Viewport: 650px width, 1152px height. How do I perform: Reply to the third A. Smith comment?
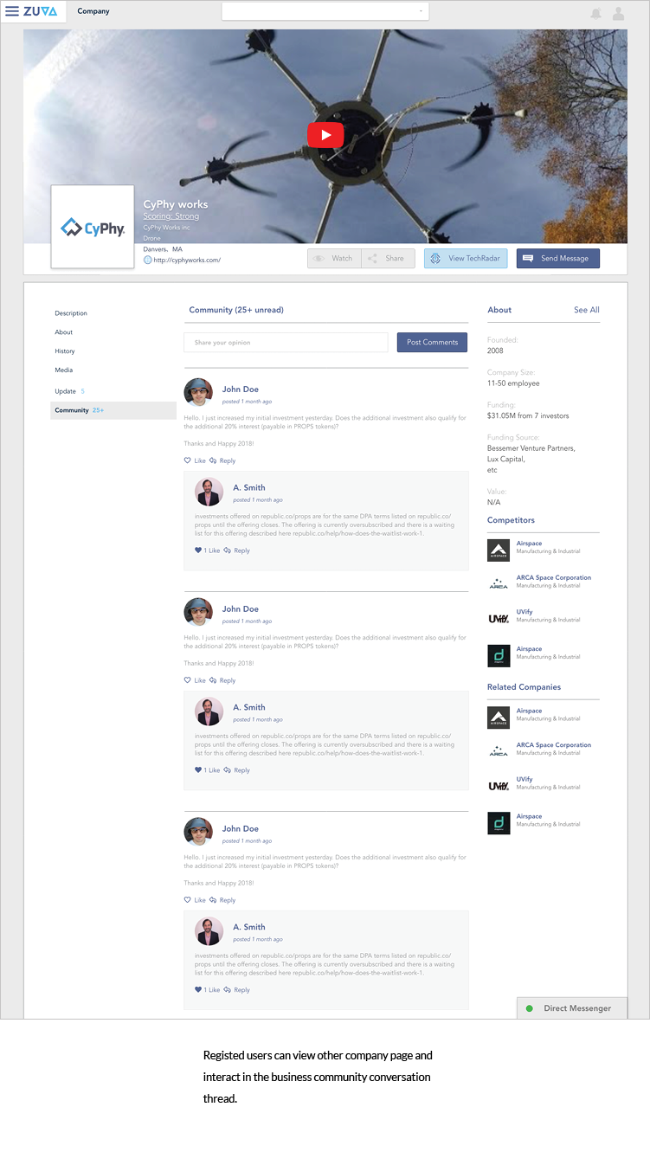pyautogui.click(x=236, y=990)
